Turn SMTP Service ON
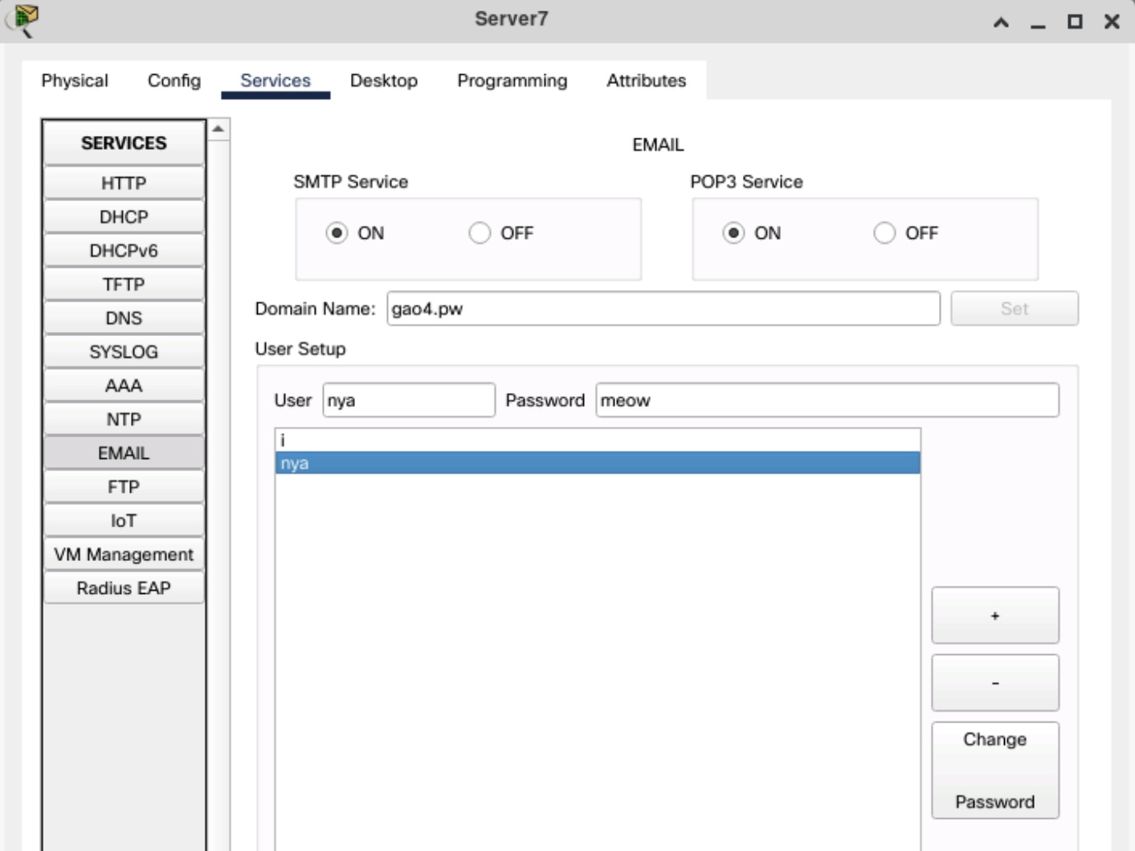The width and height of the screenshot is (1135, 851). coord(337,233)
